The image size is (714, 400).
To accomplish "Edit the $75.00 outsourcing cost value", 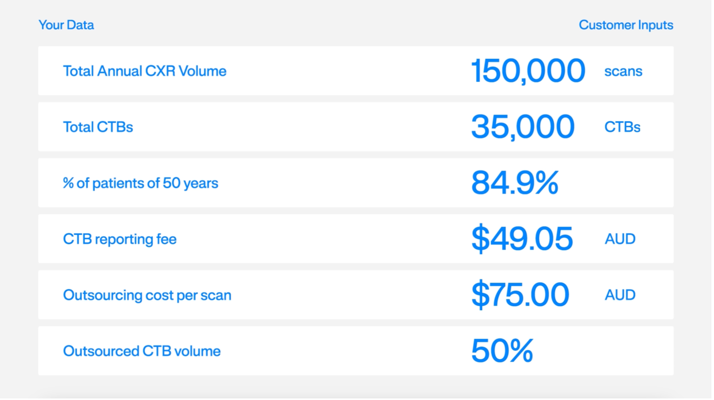I will pos(520,295).
